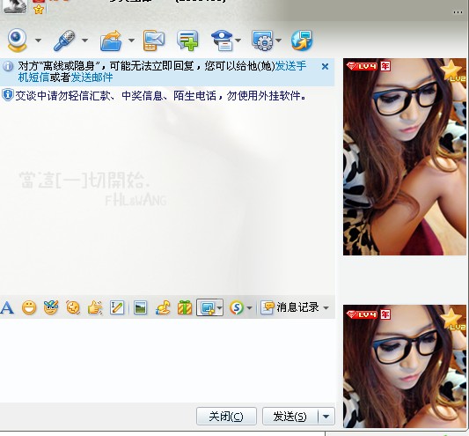This screenshot has width=469, height=436.
Task: Click the gold star on lower picture
Action: point(451,318)
